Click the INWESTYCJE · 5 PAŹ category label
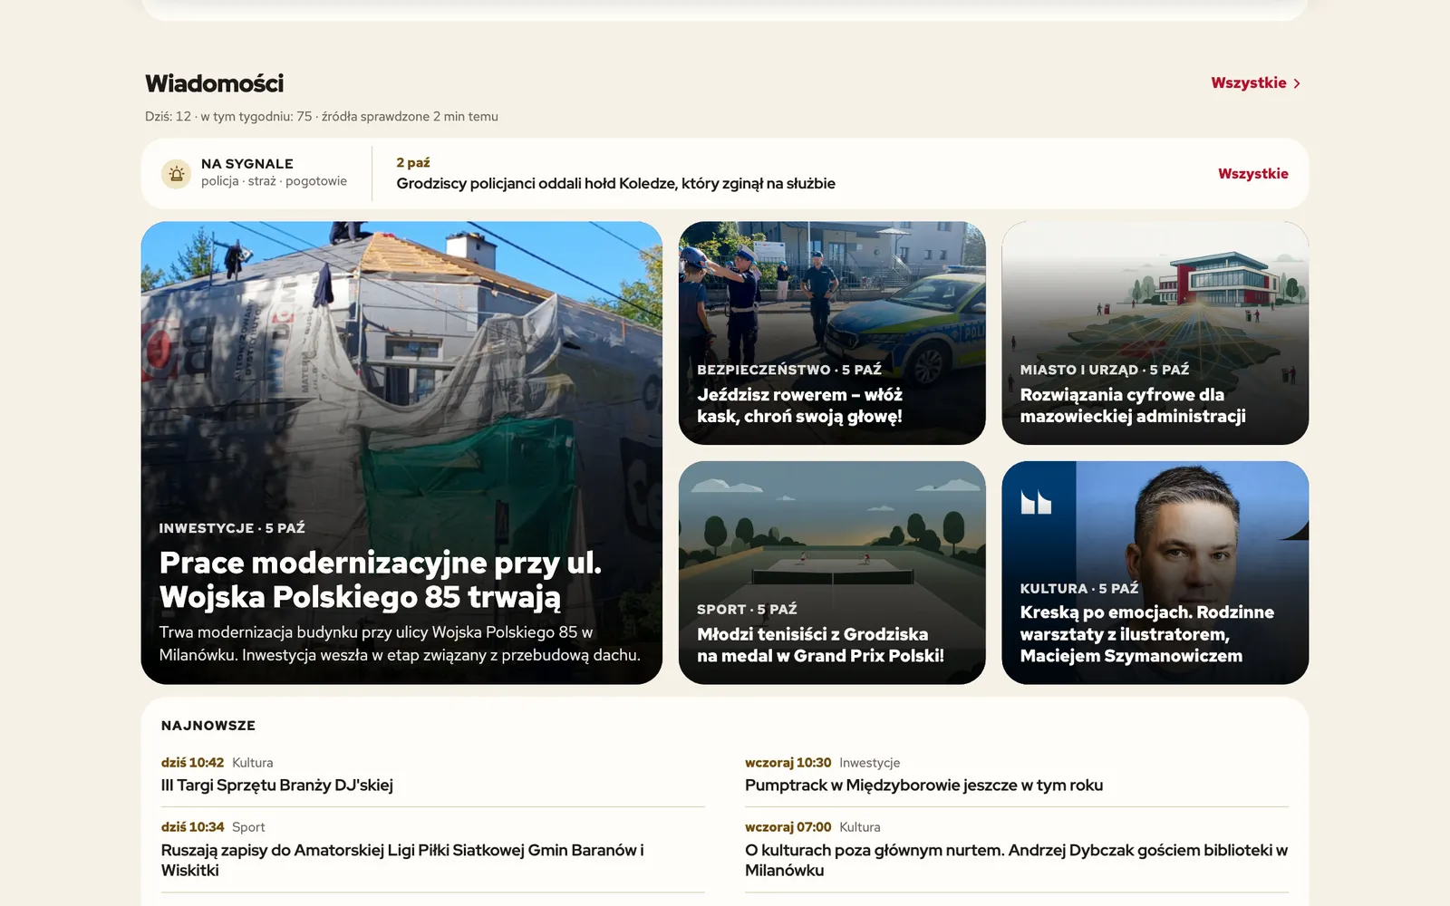The width and height of the screenshot is (1450, 906). pos(232,527)
